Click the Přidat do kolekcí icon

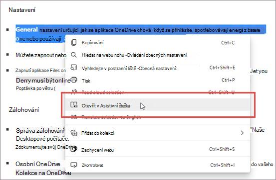(74, 133)
